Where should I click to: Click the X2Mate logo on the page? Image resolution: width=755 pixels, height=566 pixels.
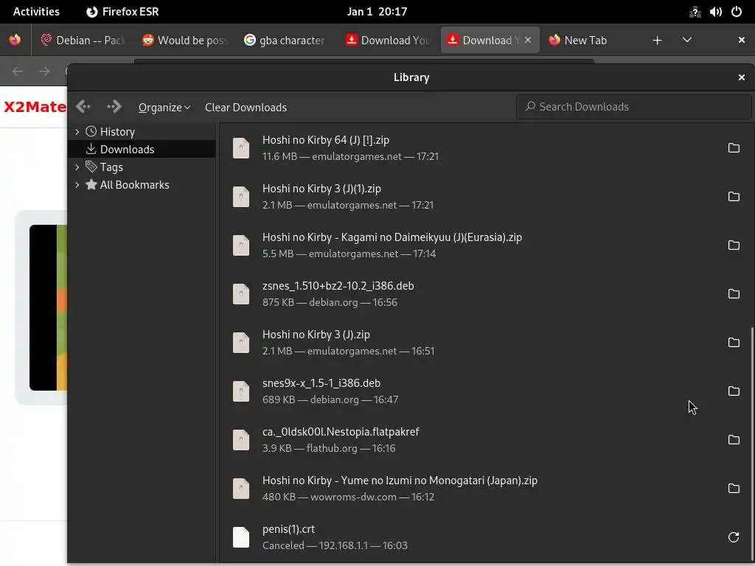[x=35, y=106]
